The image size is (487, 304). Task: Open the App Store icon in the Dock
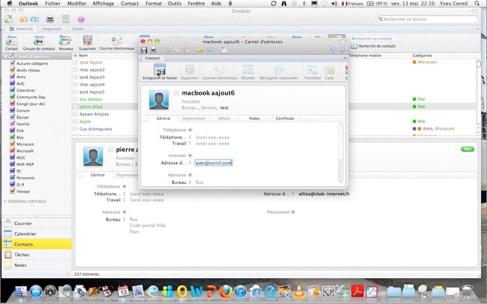(36, 291)
